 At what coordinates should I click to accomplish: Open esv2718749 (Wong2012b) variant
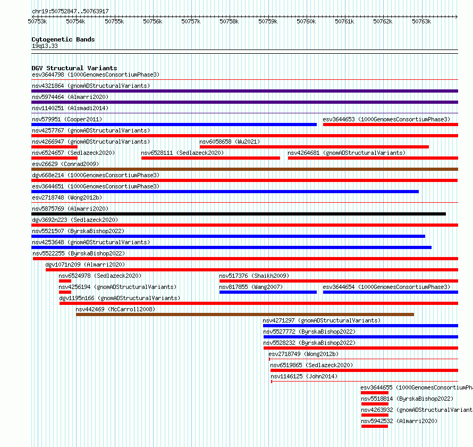303,354
